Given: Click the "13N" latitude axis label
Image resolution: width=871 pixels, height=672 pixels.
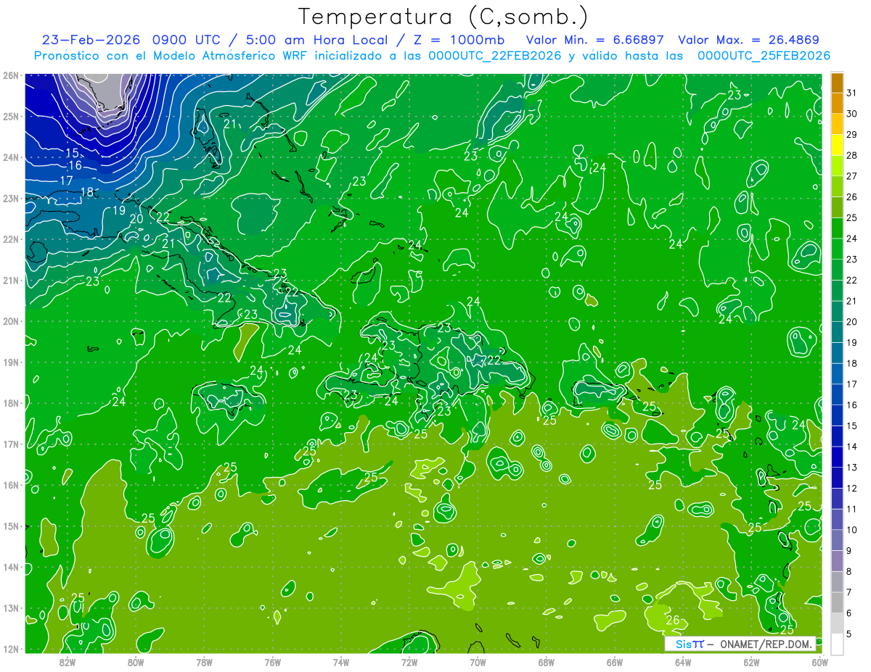Looking at the screenshot, I should point(10,607).
